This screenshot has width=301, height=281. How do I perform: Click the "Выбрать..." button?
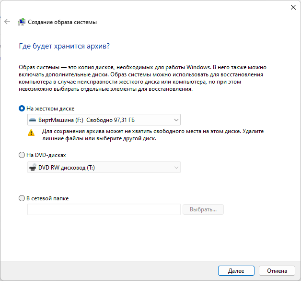(203, 209)
